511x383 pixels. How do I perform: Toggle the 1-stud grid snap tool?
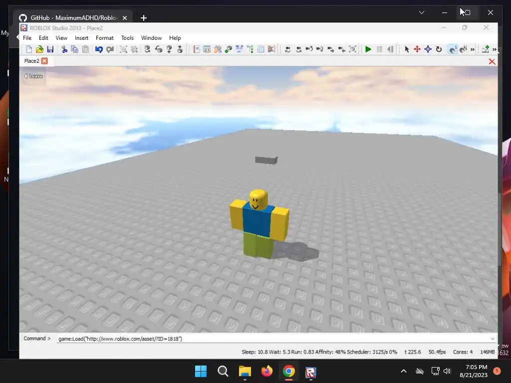tap(453, 49)
